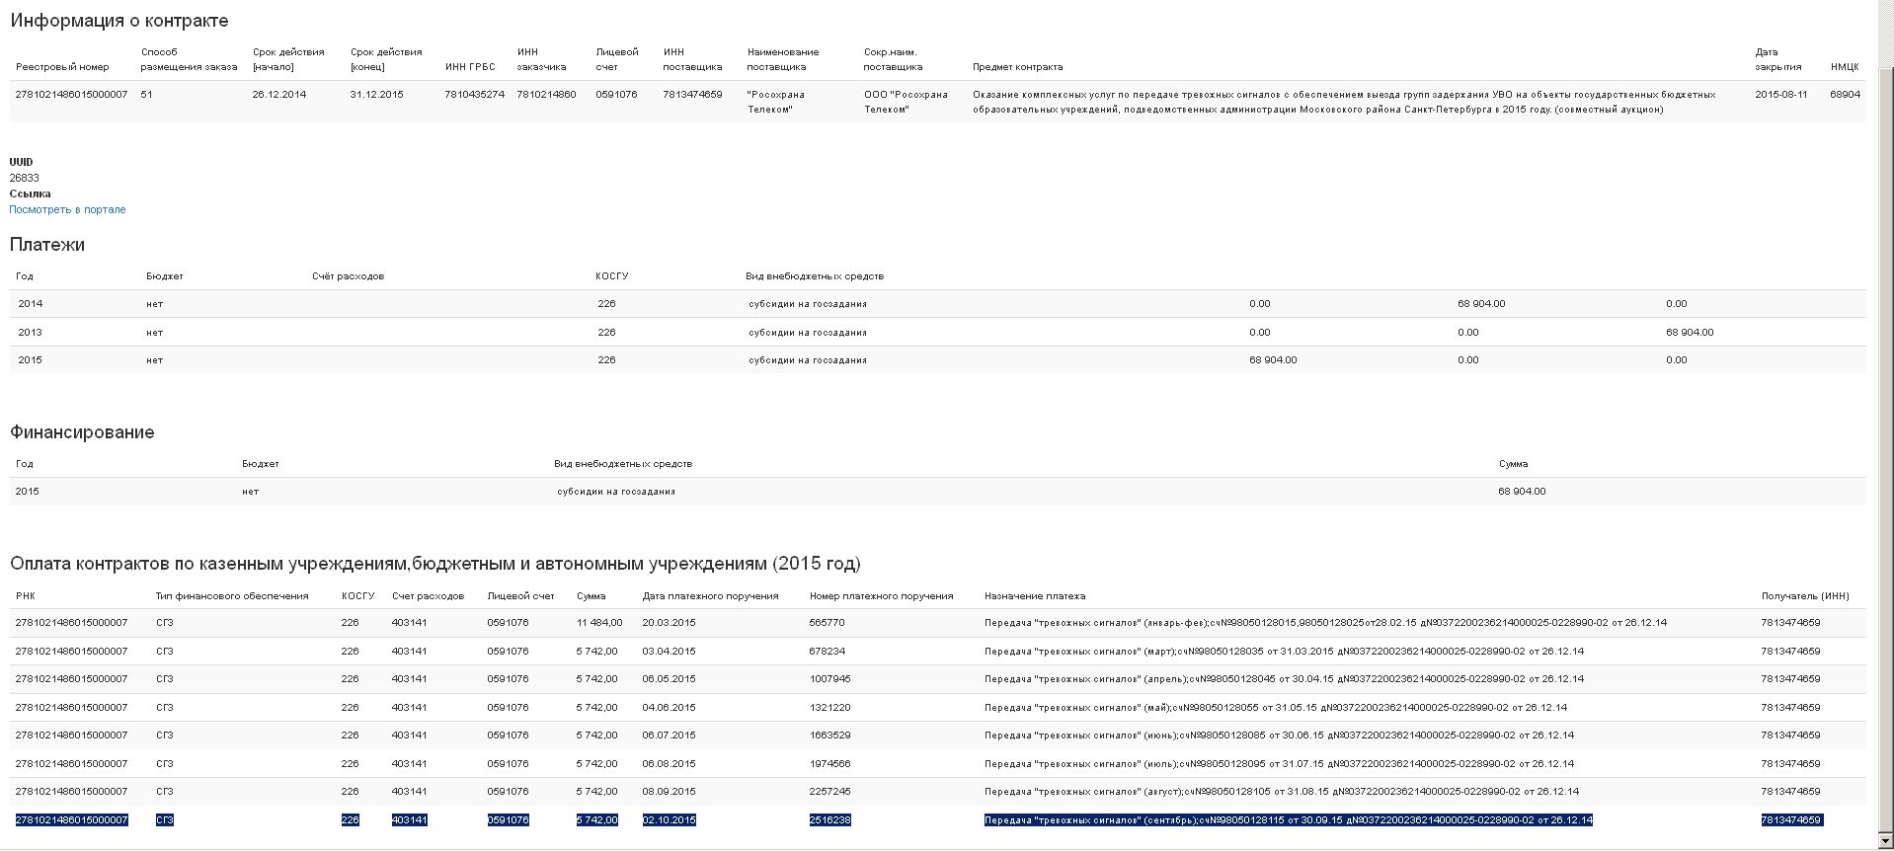Select the "Предмет контракта" column header
1894x852 pixels.
[1017, 67]
